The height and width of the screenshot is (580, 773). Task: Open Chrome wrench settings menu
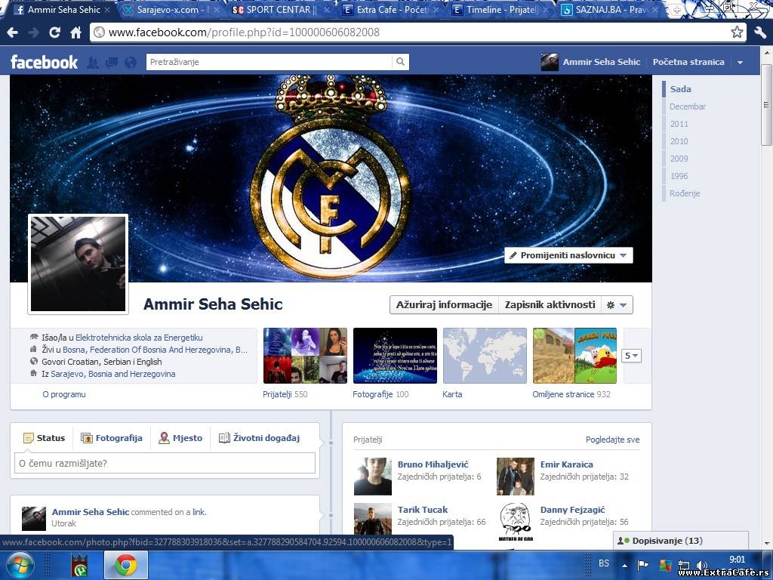pyautogui.click(x=760, y=32)
